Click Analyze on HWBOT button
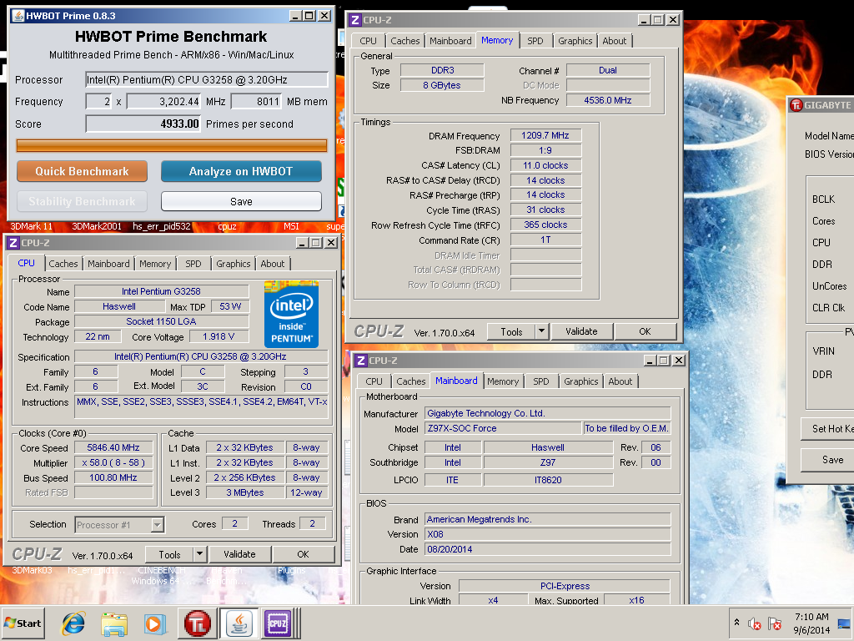The height and width of the screenshot is (641, 854). (x=241, y=171)
